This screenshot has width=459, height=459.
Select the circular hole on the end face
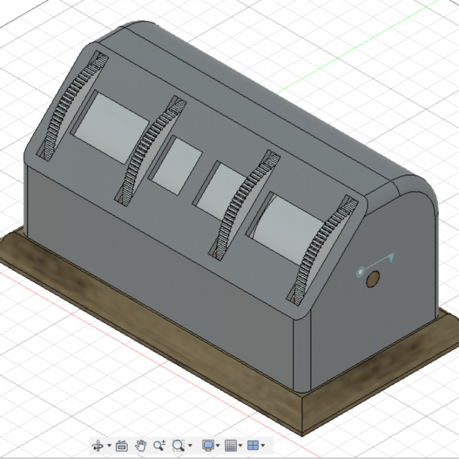(374, 279)
